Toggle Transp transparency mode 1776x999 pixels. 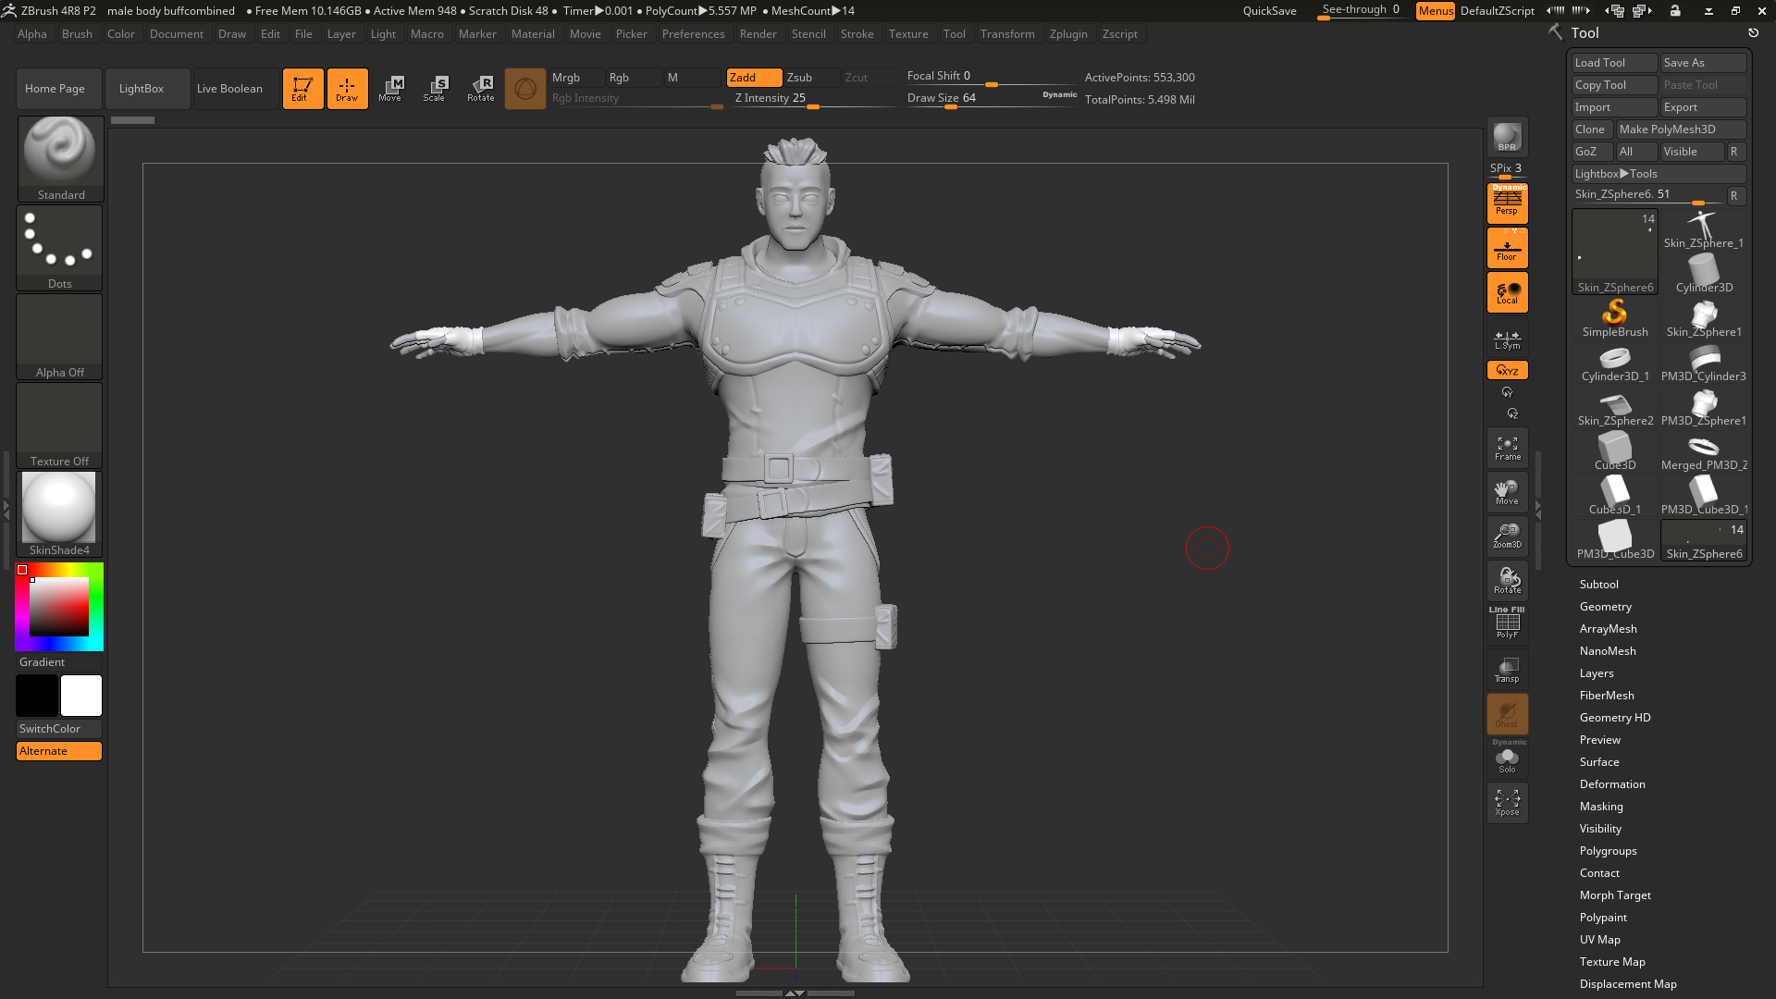pyautogui.click(x=1507, y=670)
